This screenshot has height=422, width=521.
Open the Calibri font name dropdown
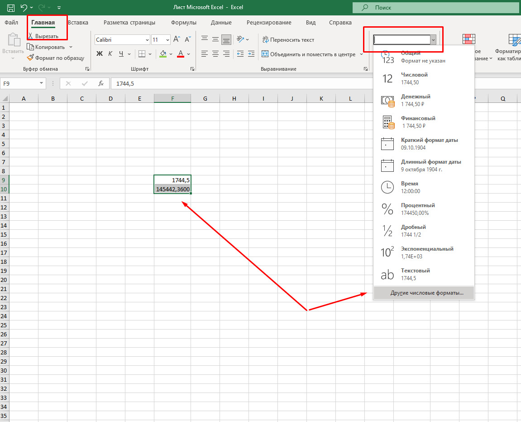[x=146, y=40]
